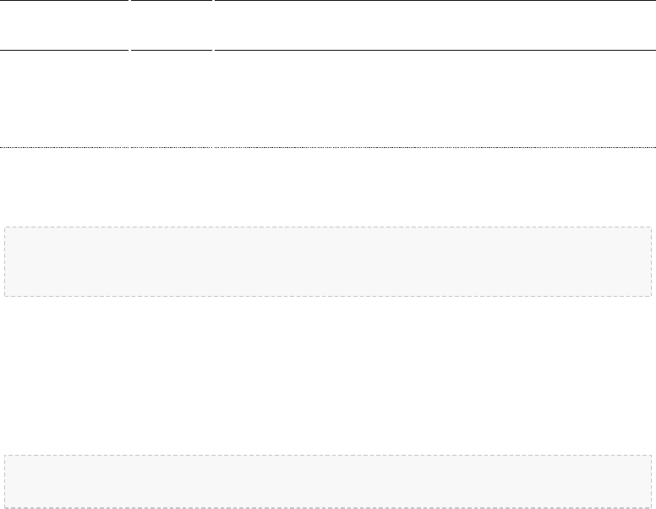The width and height of the screenshot is (656, 509).
Task: Click the solid header underline in the third column
Action: (435, 50)
